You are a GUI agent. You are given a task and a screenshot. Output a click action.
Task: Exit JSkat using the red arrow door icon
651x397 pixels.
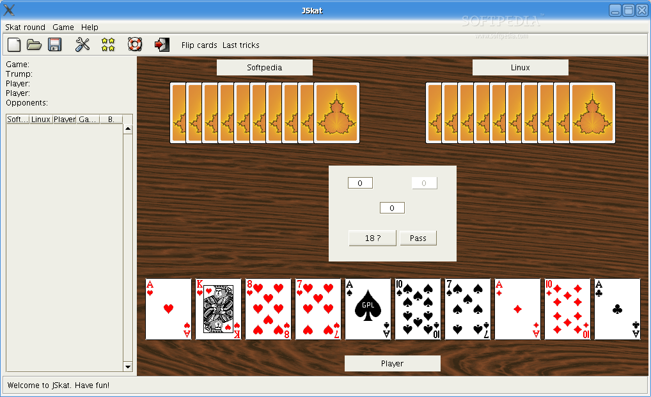coord(162,44)
